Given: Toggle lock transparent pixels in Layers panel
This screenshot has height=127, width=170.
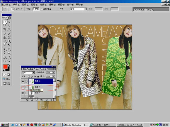Looking at the screenshot, I should [x=29, y=76].
